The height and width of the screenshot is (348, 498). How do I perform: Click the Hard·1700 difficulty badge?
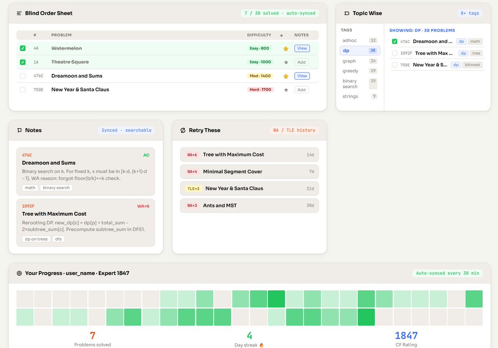coord(261,90)
